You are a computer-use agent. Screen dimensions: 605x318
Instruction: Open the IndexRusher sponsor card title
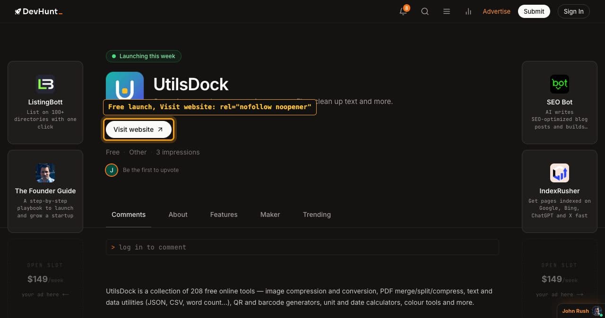click(x=560, y=191)
